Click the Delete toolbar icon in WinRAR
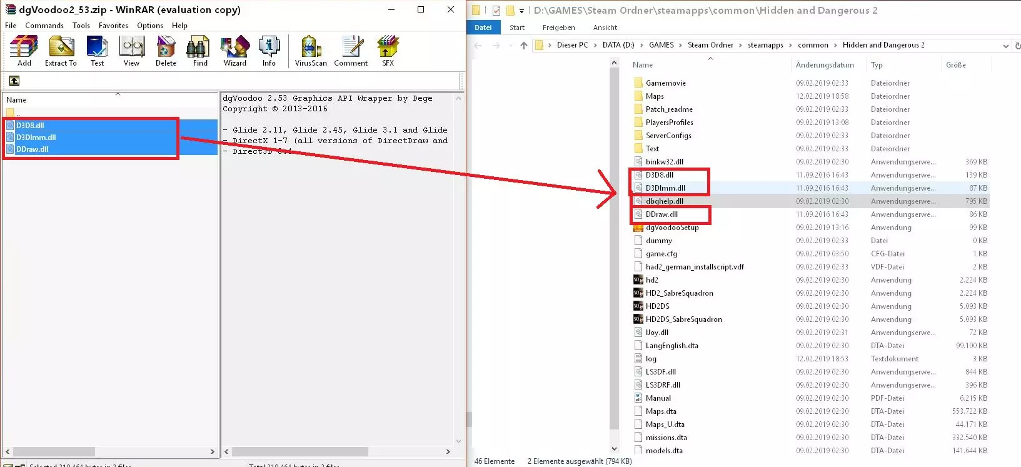This screenshot has height=467, width=1021. pyautogui.click(x=166, y=51)
